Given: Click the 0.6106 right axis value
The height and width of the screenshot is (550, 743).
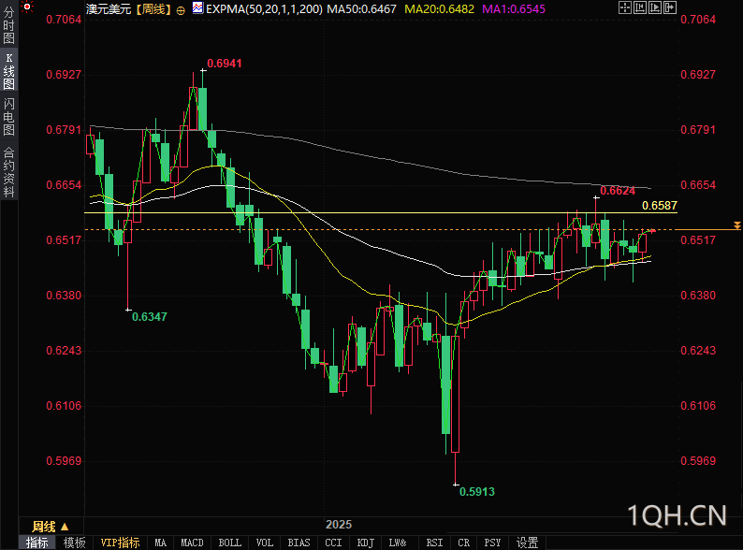Looking at the screenshot, I should [698, 406].
